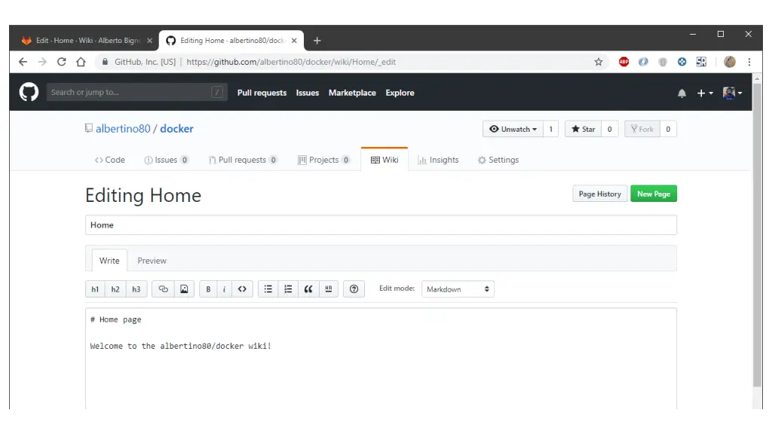Open Chrome three-dot menu

pos(749,62)
